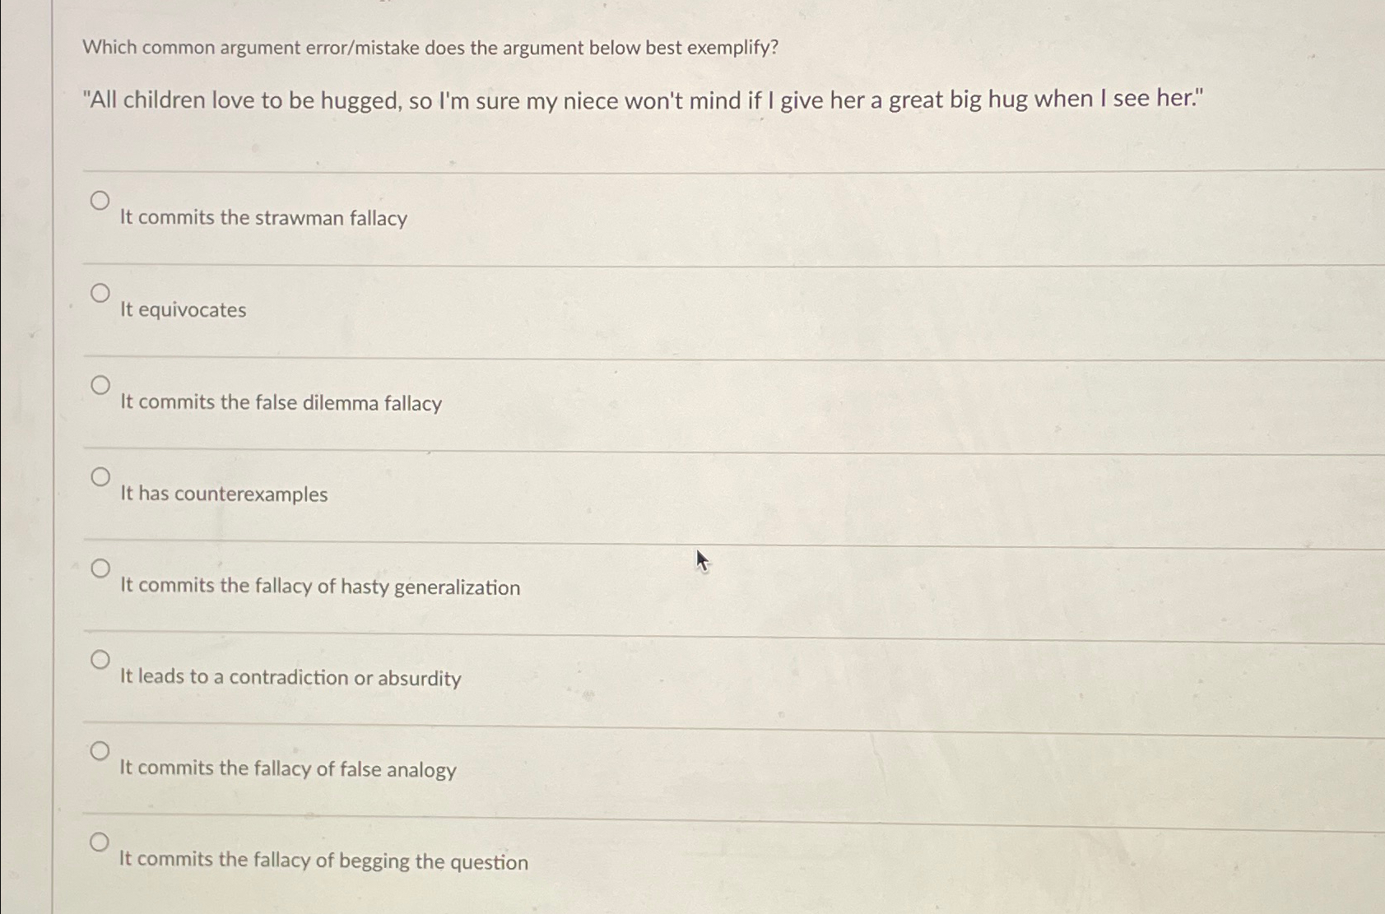The image size is (1385, 914).
Task: Select the radio button for equivocates option
Action: coord(101,291)
